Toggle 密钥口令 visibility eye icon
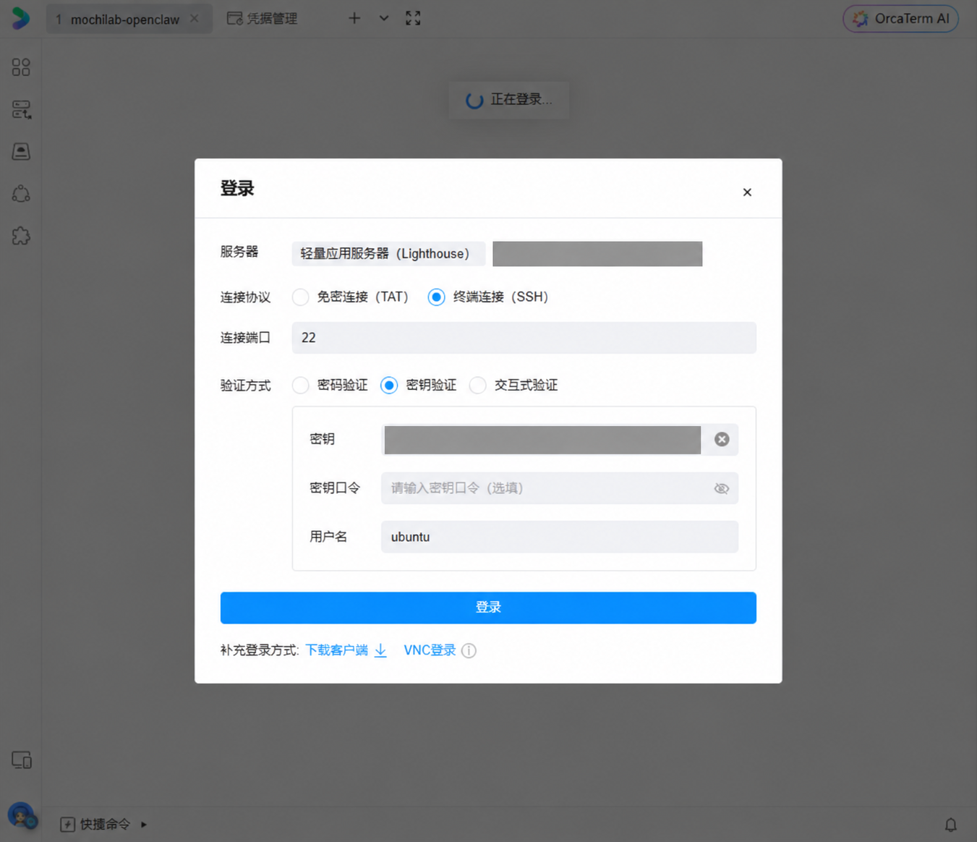The height and width of the screenshot is (842, 977). 722,488
